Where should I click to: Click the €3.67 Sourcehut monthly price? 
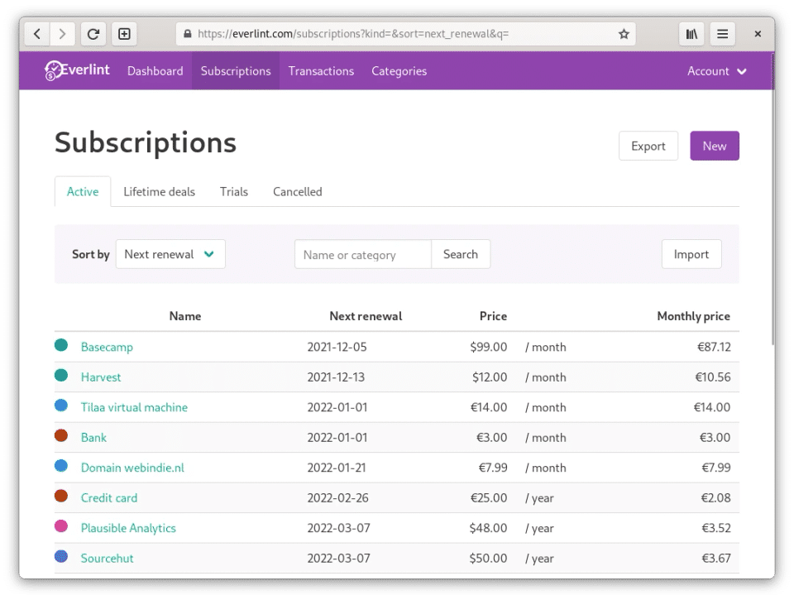pyautogui.click(x=716, y=558)
